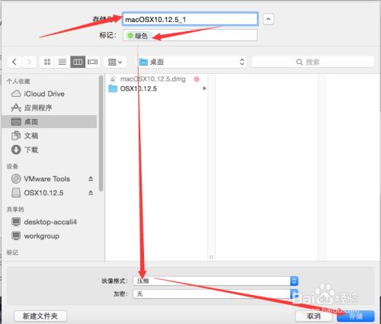The image size is (381, 324).
Task: Select 应用程序 in the sidebar
Action: (50, 107)
